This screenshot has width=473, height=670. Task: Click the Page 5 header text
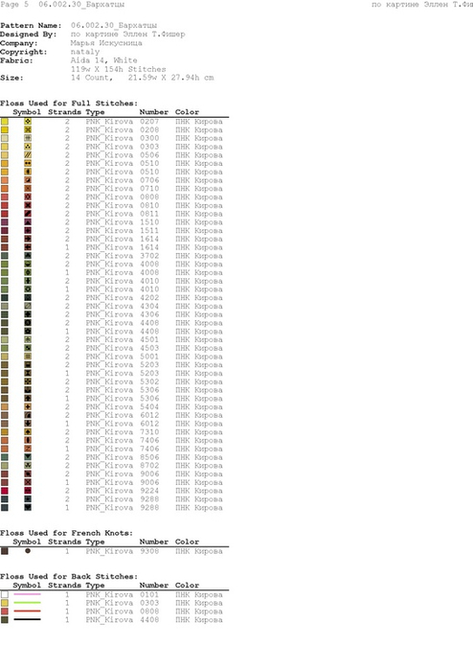pyautogui.click(x=14, y=4)
